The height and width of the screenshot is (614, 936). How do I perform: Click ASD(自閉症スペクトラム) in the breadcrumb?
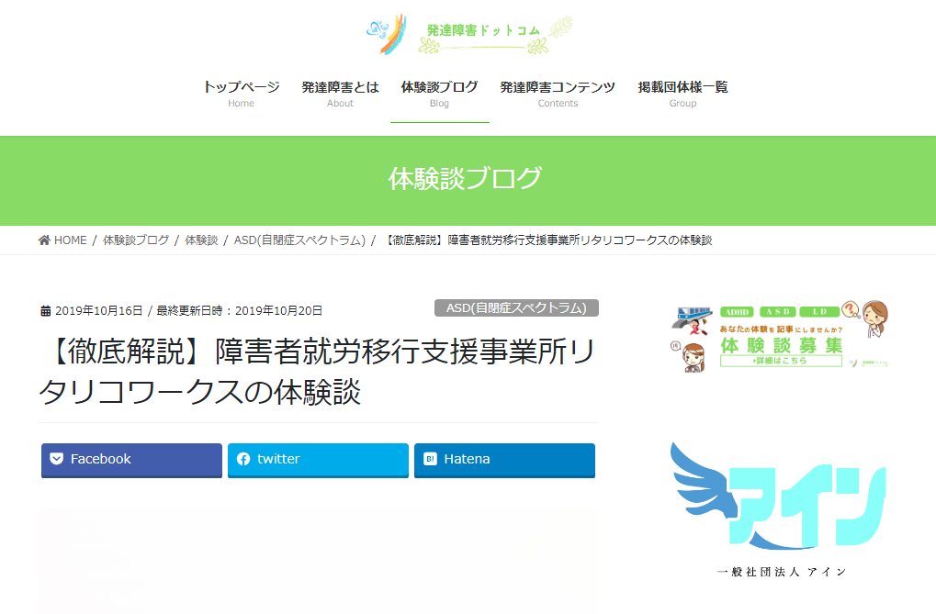click(x=299, y=240)
